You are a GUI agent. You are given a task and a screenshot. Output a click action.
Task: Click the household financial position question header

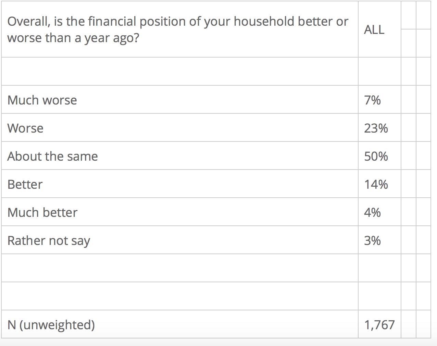[x=177, y=29]
